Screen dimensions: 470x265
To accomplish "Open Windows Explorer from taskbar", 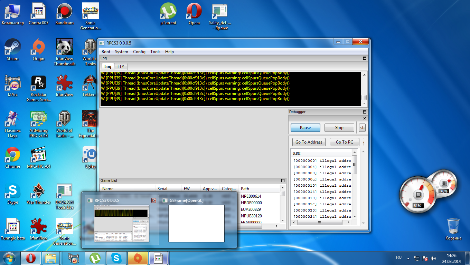I will [x=51, y=258].
